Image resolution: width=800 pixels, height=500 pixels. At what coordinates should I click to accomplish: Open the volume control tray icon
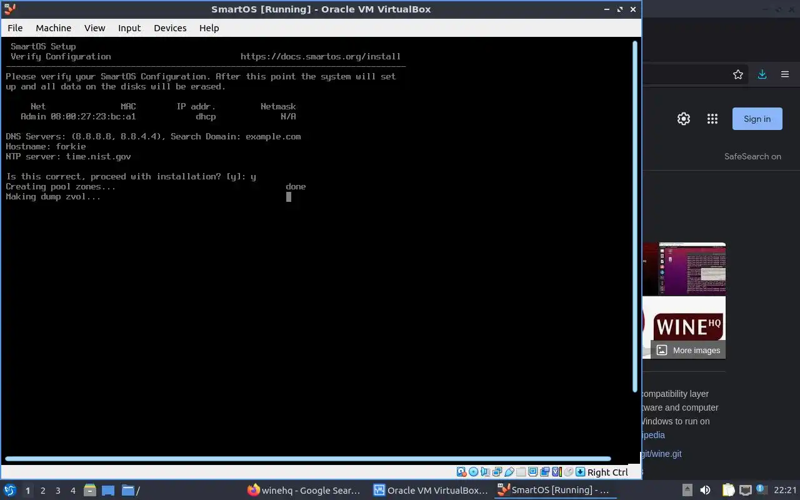(705, 490)
